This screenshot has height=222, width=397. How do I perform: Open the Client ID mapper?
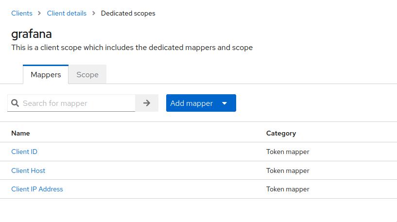pos(24,152)
